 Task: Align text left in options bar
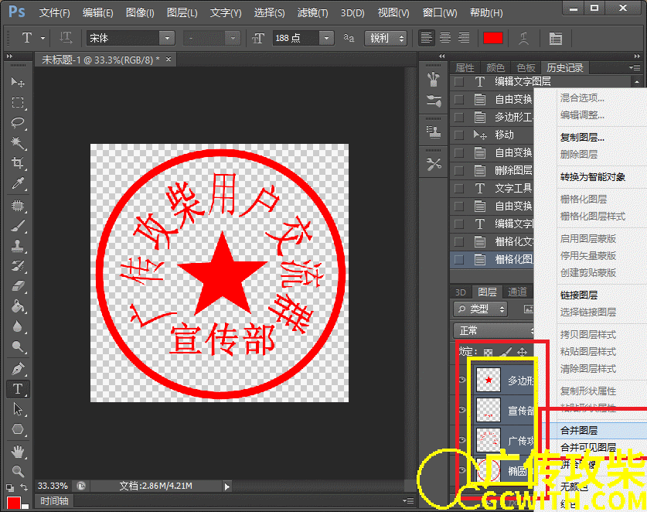[426, 38]
